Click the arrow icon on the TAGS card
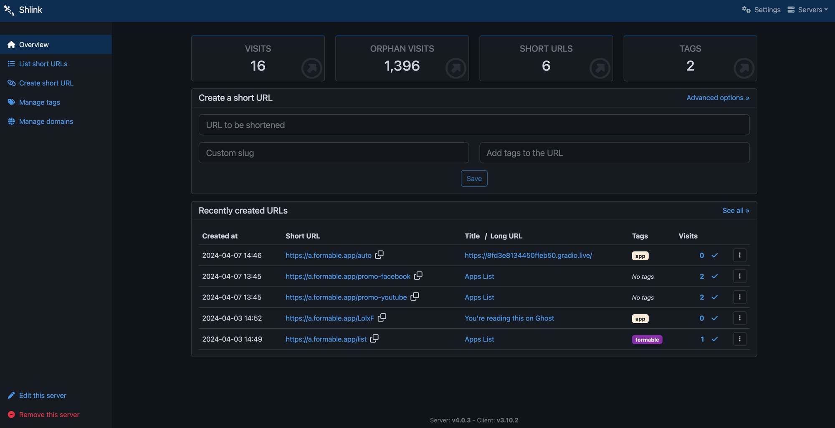The height and width of the screenshot is (428, 835). pos(744,68)
